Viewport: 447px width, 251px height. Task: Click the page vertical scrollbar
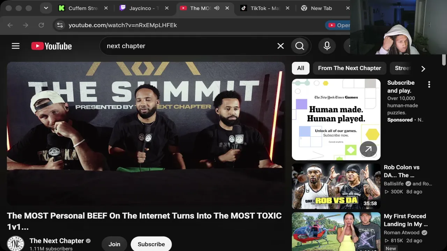point(444,60)
